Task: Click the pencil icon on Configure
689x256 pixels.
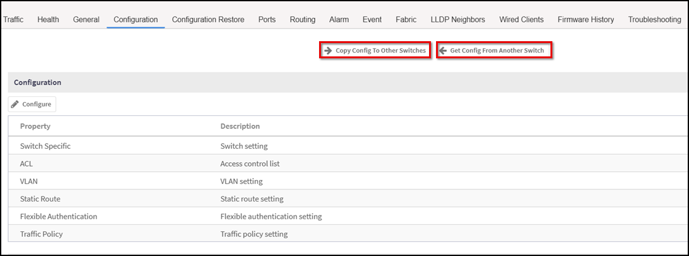Action: 15,105
